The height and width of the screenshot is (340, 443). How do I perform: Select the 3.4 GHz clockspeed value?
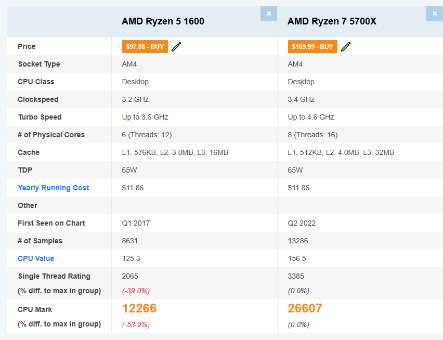tap(301, 99)
